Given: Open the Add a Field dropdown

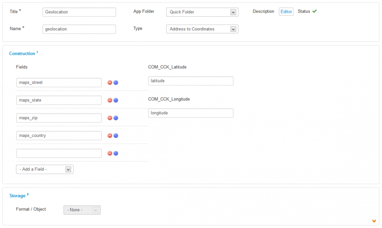Looking at the screenshot, I should pos(45,169).
